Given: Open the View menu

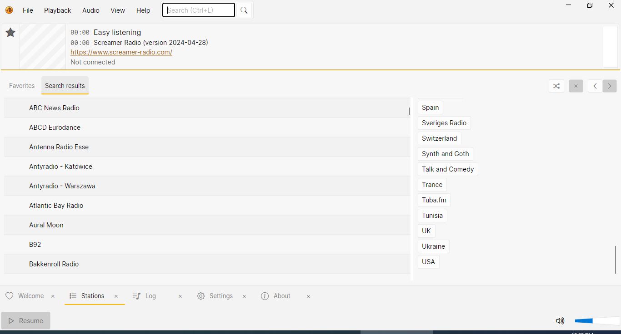Looking at the screenshot, I should (x=118, y=10).
